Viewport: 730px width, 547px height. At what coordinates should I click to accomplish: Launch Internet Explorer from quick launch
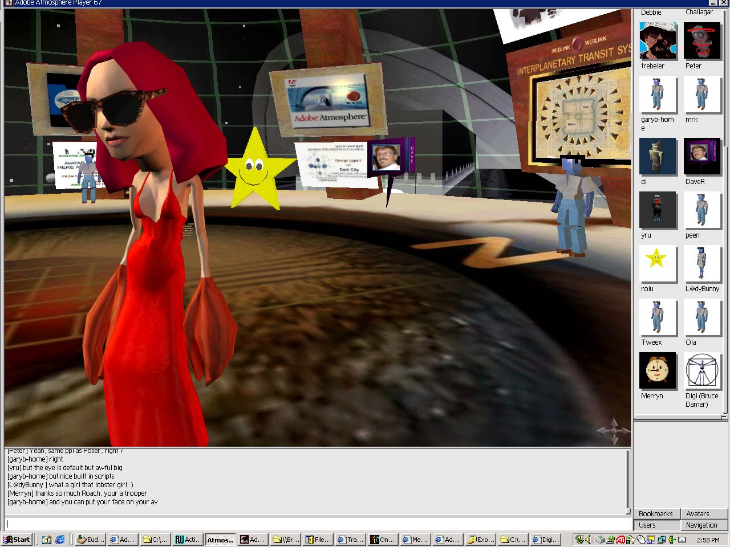(x=60, y=540)
